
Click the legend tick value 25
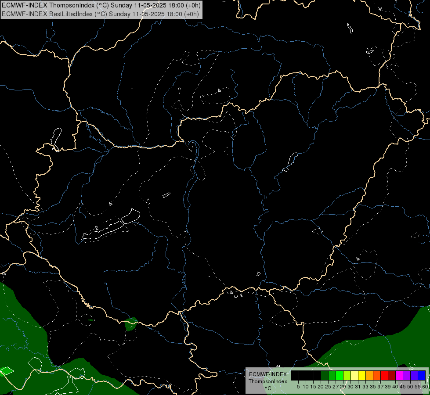(328, 387)
